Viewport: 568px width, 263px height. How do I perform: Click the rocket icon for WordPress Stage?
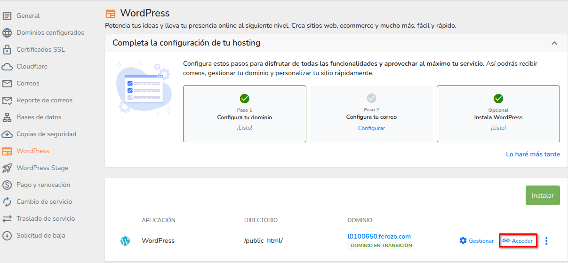(7, 168)
